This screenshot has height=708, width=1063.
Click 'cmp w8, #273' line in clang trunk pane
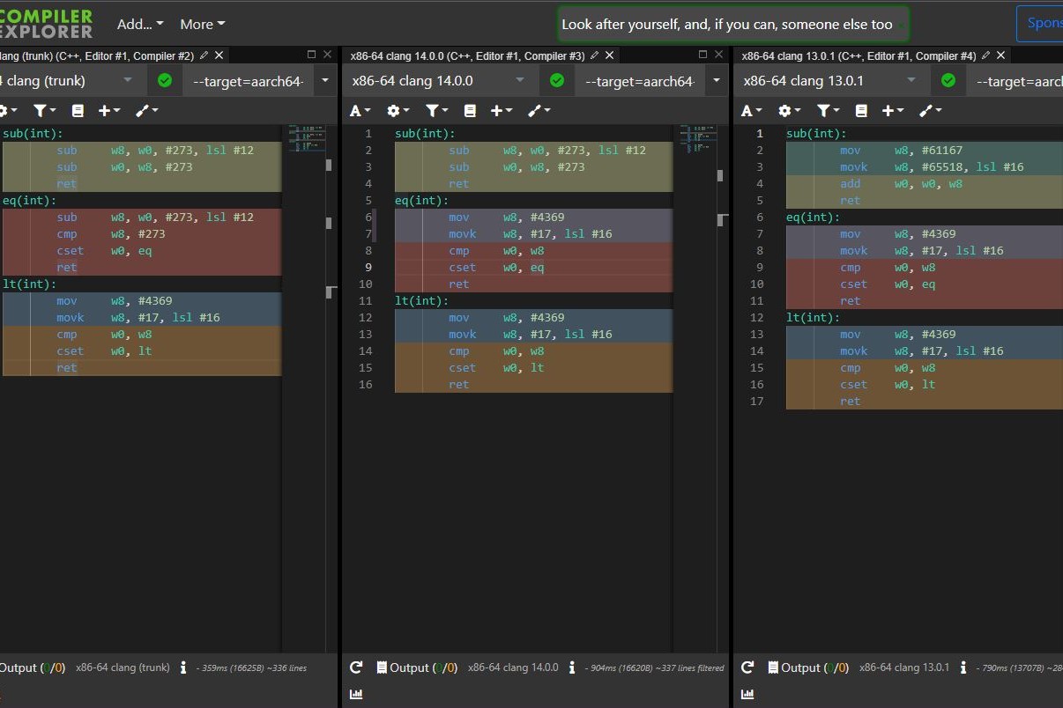point(142,233)
